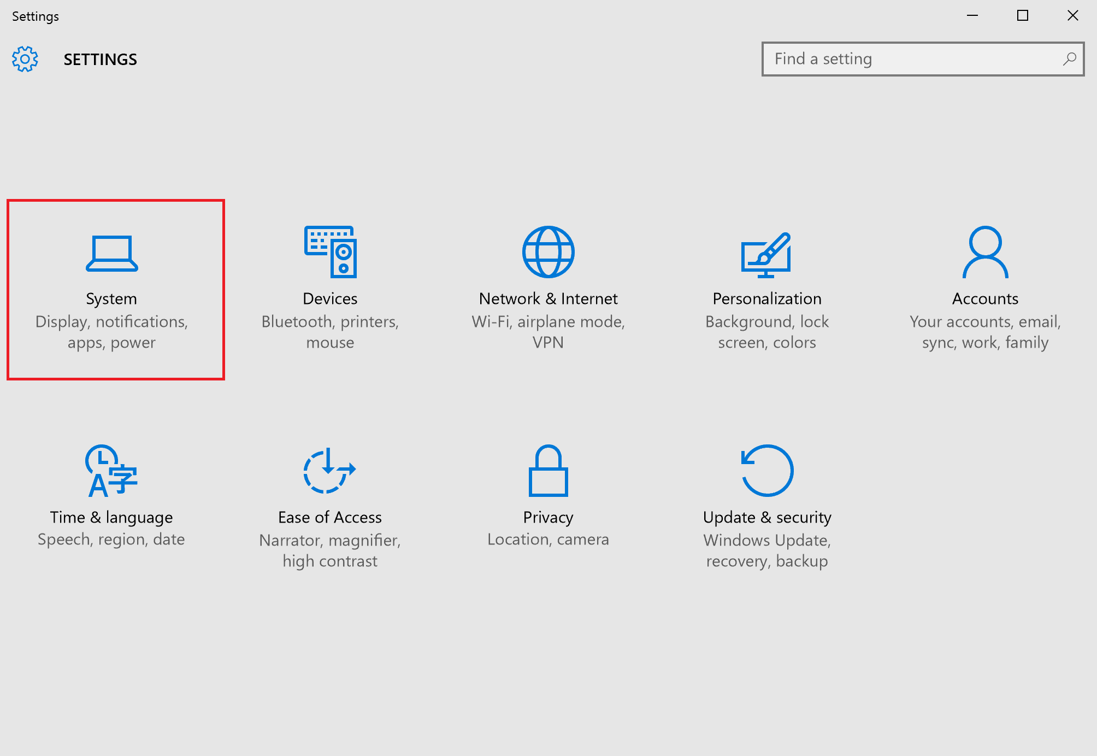Image resolution: width=1097 pixels, height=756 pixels.
Task: Select the Time & language label
Action: click(111, 517)
